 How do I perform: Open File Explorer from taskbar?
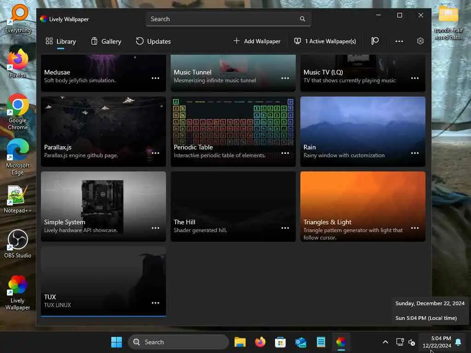tap(240, 342)
